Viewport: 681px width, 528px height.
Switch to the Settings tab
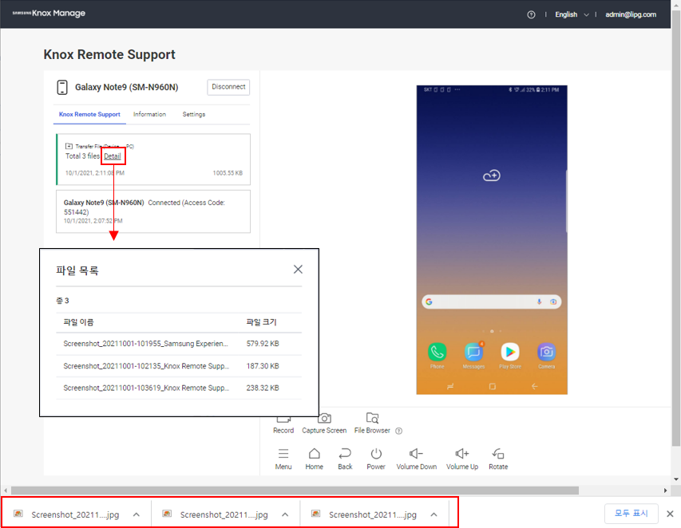(193, 114)
